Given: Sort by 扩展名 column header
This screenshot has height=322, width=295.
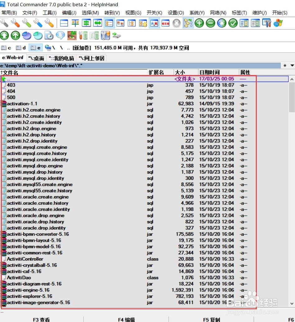Looking at the screenshot, I should pos(160,72).
